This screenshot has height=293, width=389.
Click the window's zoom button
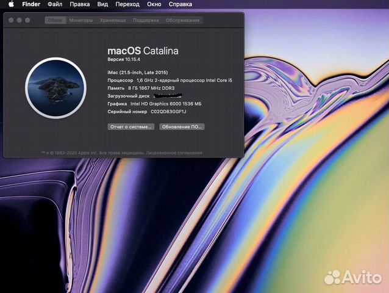(x=27, y=20)
